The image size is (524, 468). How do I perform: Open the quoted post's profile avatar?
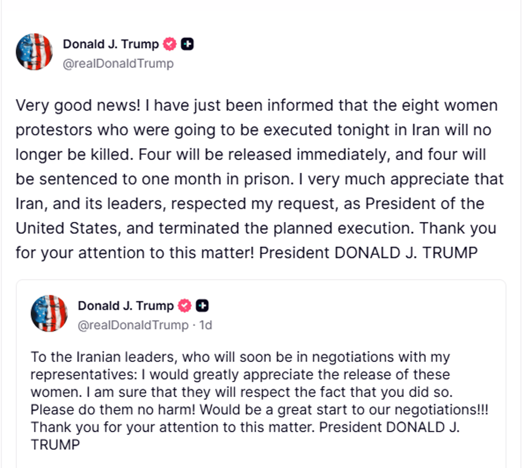coord(49,313)
